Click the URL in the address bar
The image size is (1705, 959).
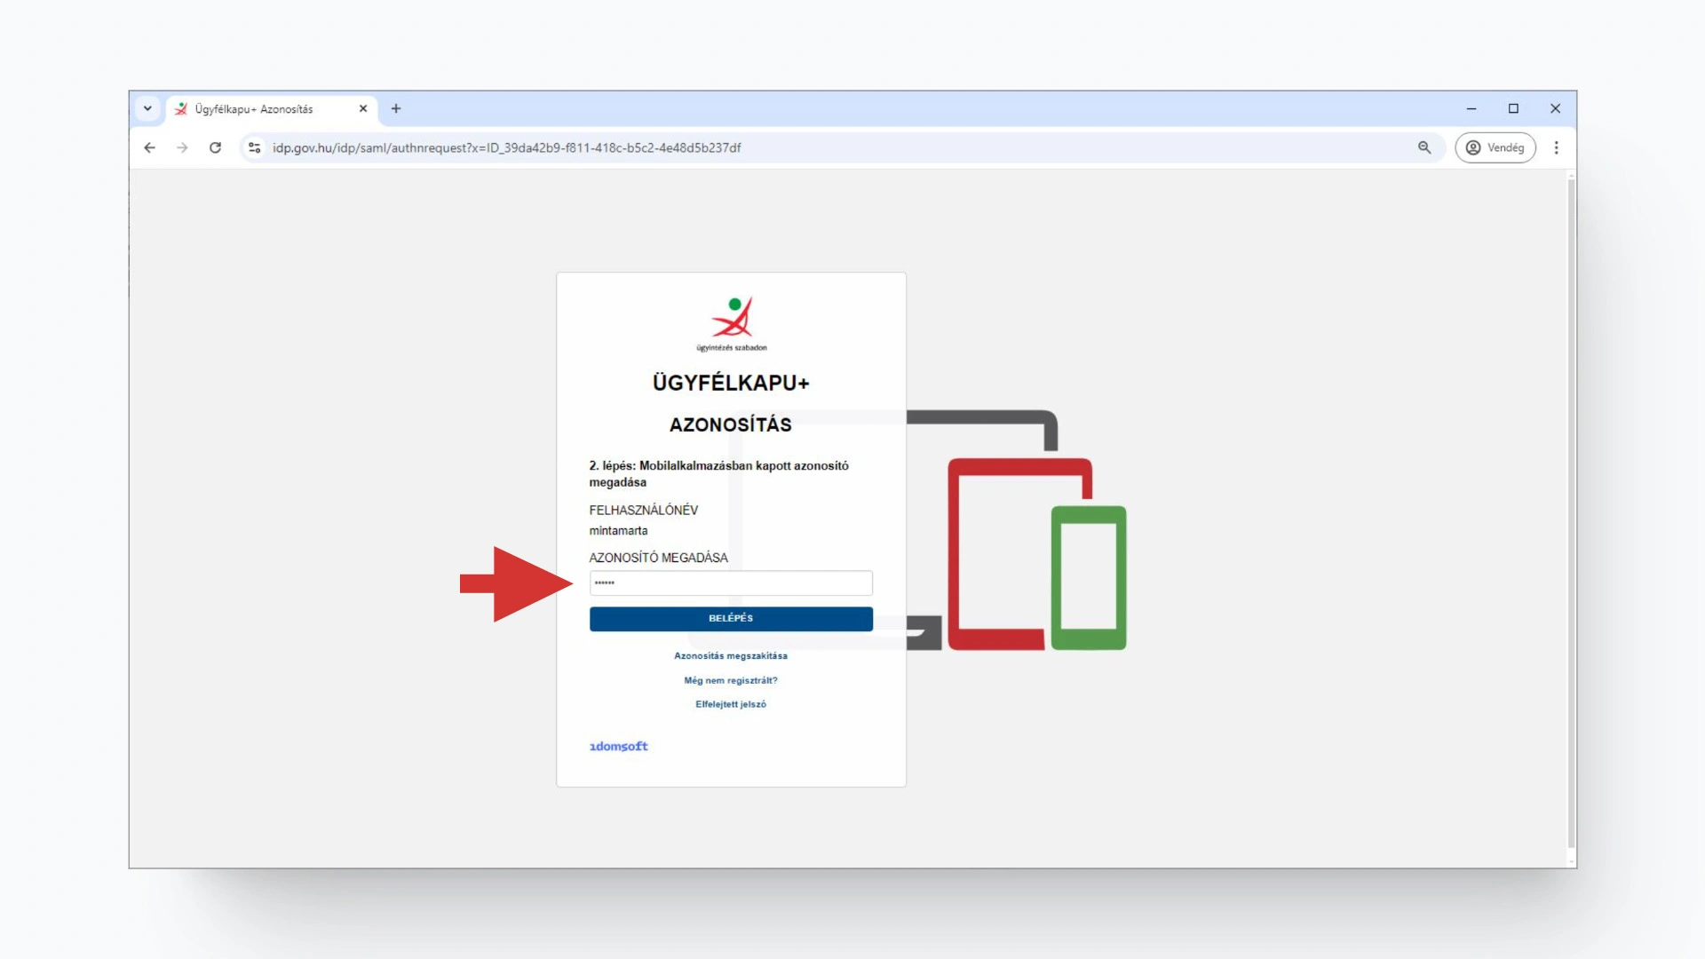pos(506,147)
